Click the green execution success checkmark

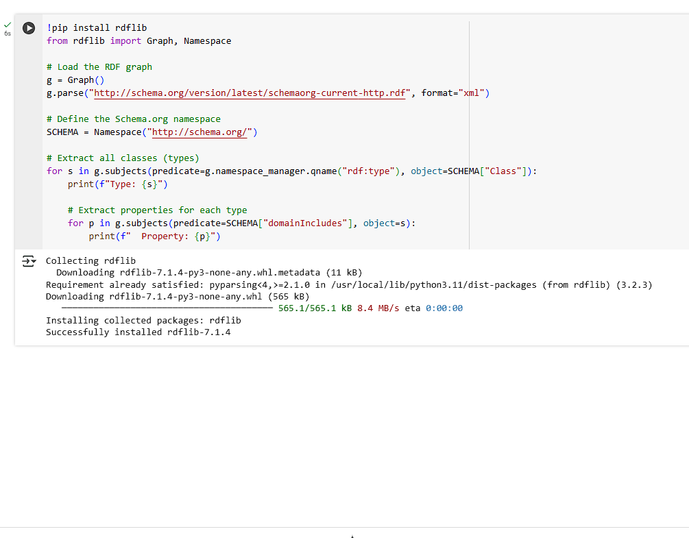[x=8, y=25]
